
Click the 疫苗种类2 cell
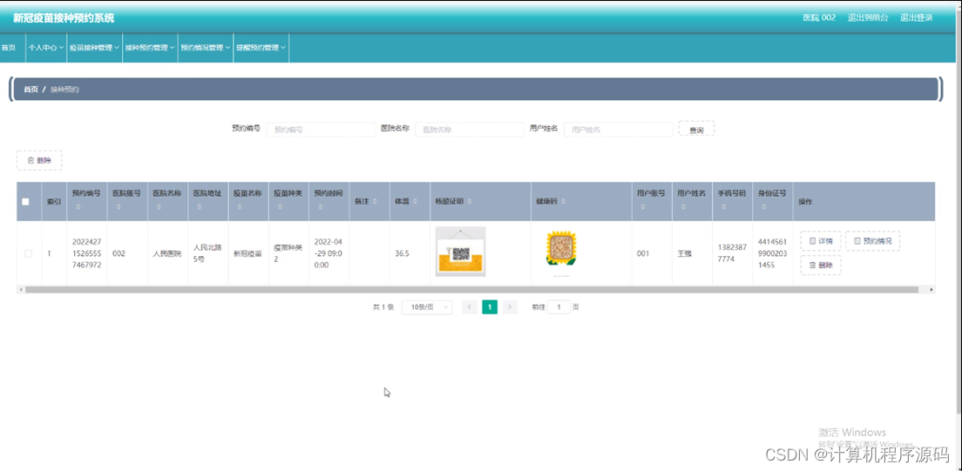point(287,253)
